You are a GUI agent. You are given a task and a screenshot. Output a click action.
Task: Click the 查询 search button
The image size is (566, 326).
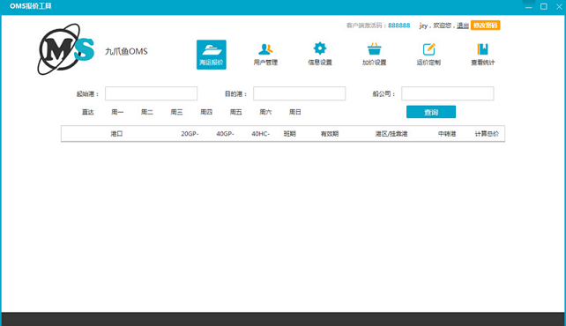click(431, 112)
